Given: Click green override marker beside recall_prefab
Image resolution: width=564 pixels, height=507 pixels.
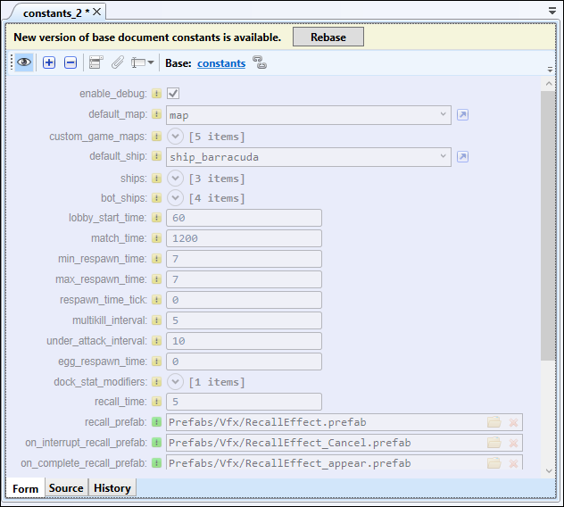Looking at the screenshot, I should tap(156, 422).
